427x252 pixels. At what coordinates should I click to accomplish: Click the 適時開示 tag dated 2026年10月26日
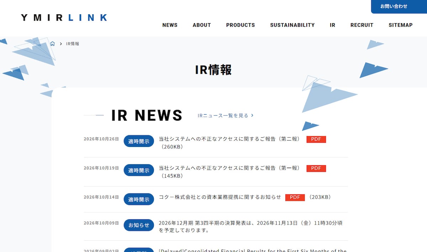tap(139, 141)
